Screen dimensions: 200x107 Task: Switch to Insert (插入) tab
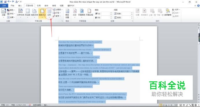20,6
